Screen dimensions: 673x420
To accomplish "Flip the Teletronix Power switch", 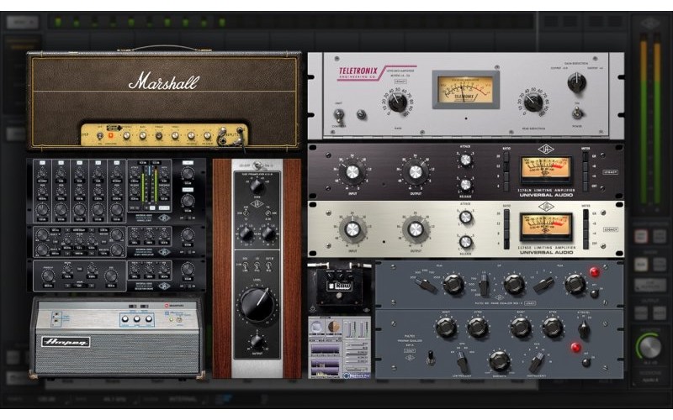I will tap(577, 113).
